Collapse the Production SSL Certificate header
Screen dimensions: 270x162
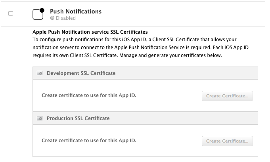pos(146,118)
